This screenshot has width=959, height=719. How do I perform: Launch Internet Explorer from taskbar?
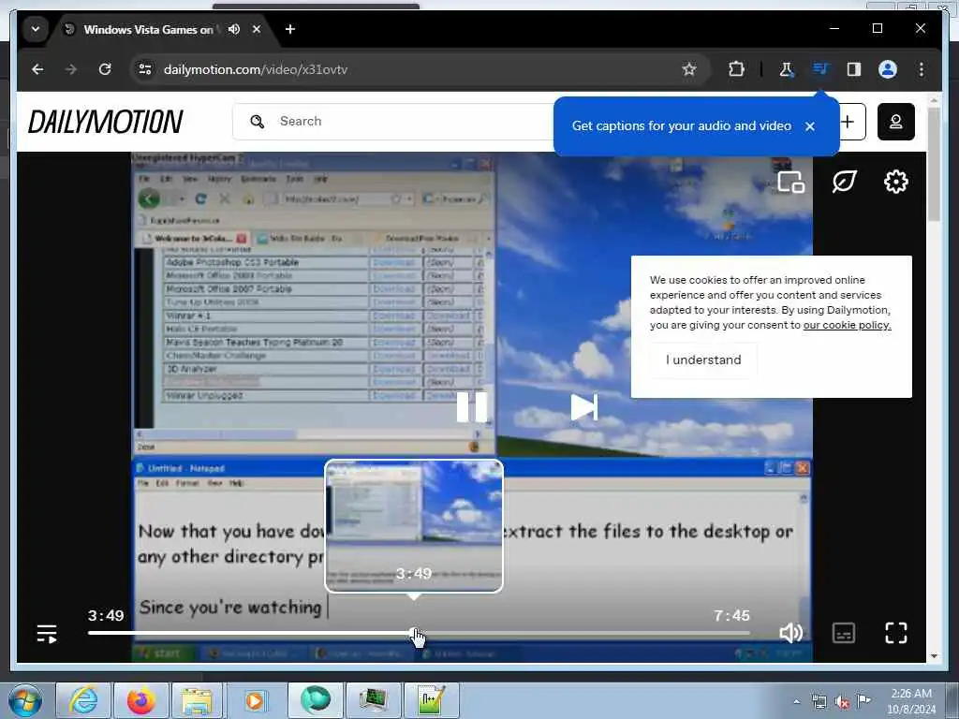82,700
